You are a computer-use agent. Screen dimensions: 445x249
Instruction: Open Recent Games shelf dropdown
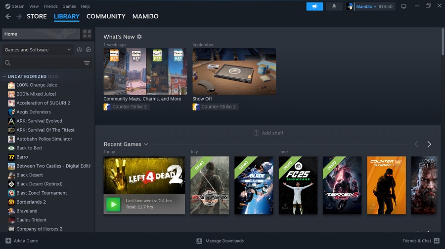(146, 144)
